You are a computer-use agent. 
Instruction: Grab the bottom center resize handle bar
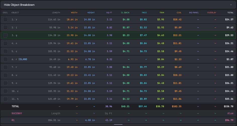(x=118, y=124)
